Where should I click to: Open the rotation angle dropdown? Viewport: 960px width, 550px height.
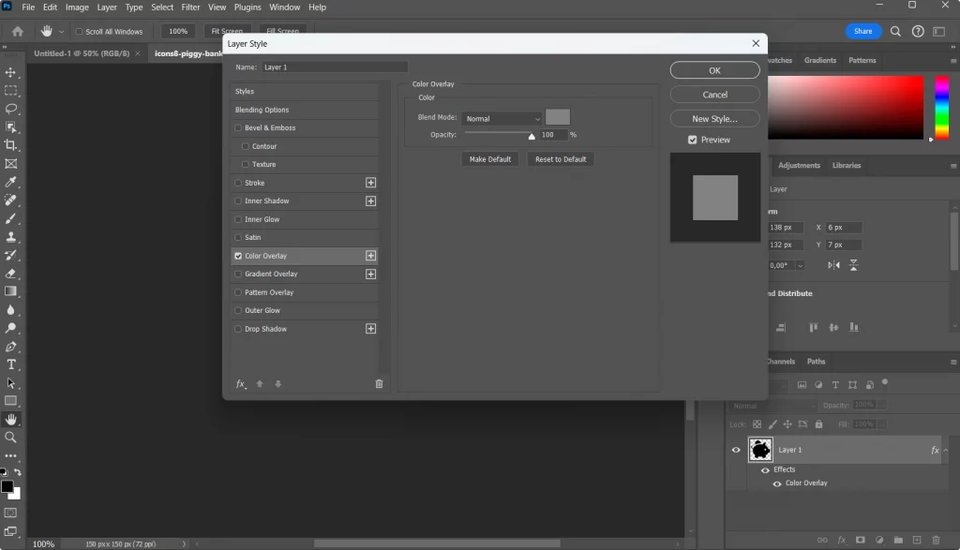800,265
